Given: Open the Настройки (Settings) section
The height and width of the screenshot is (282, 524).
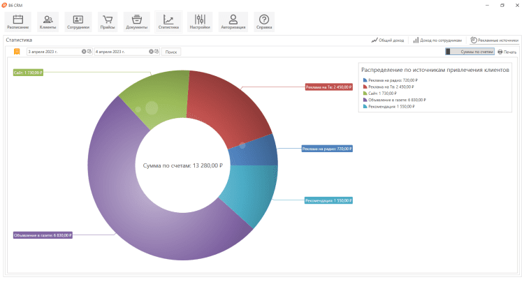Looking at the screenshot, I should pos(200,22).
